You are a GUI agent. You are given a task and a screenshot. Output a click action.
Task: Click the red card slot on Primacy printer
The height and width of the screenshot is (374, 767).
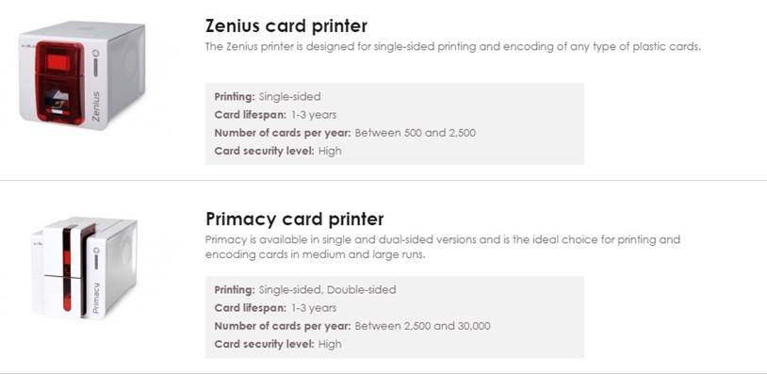[67, 268]
